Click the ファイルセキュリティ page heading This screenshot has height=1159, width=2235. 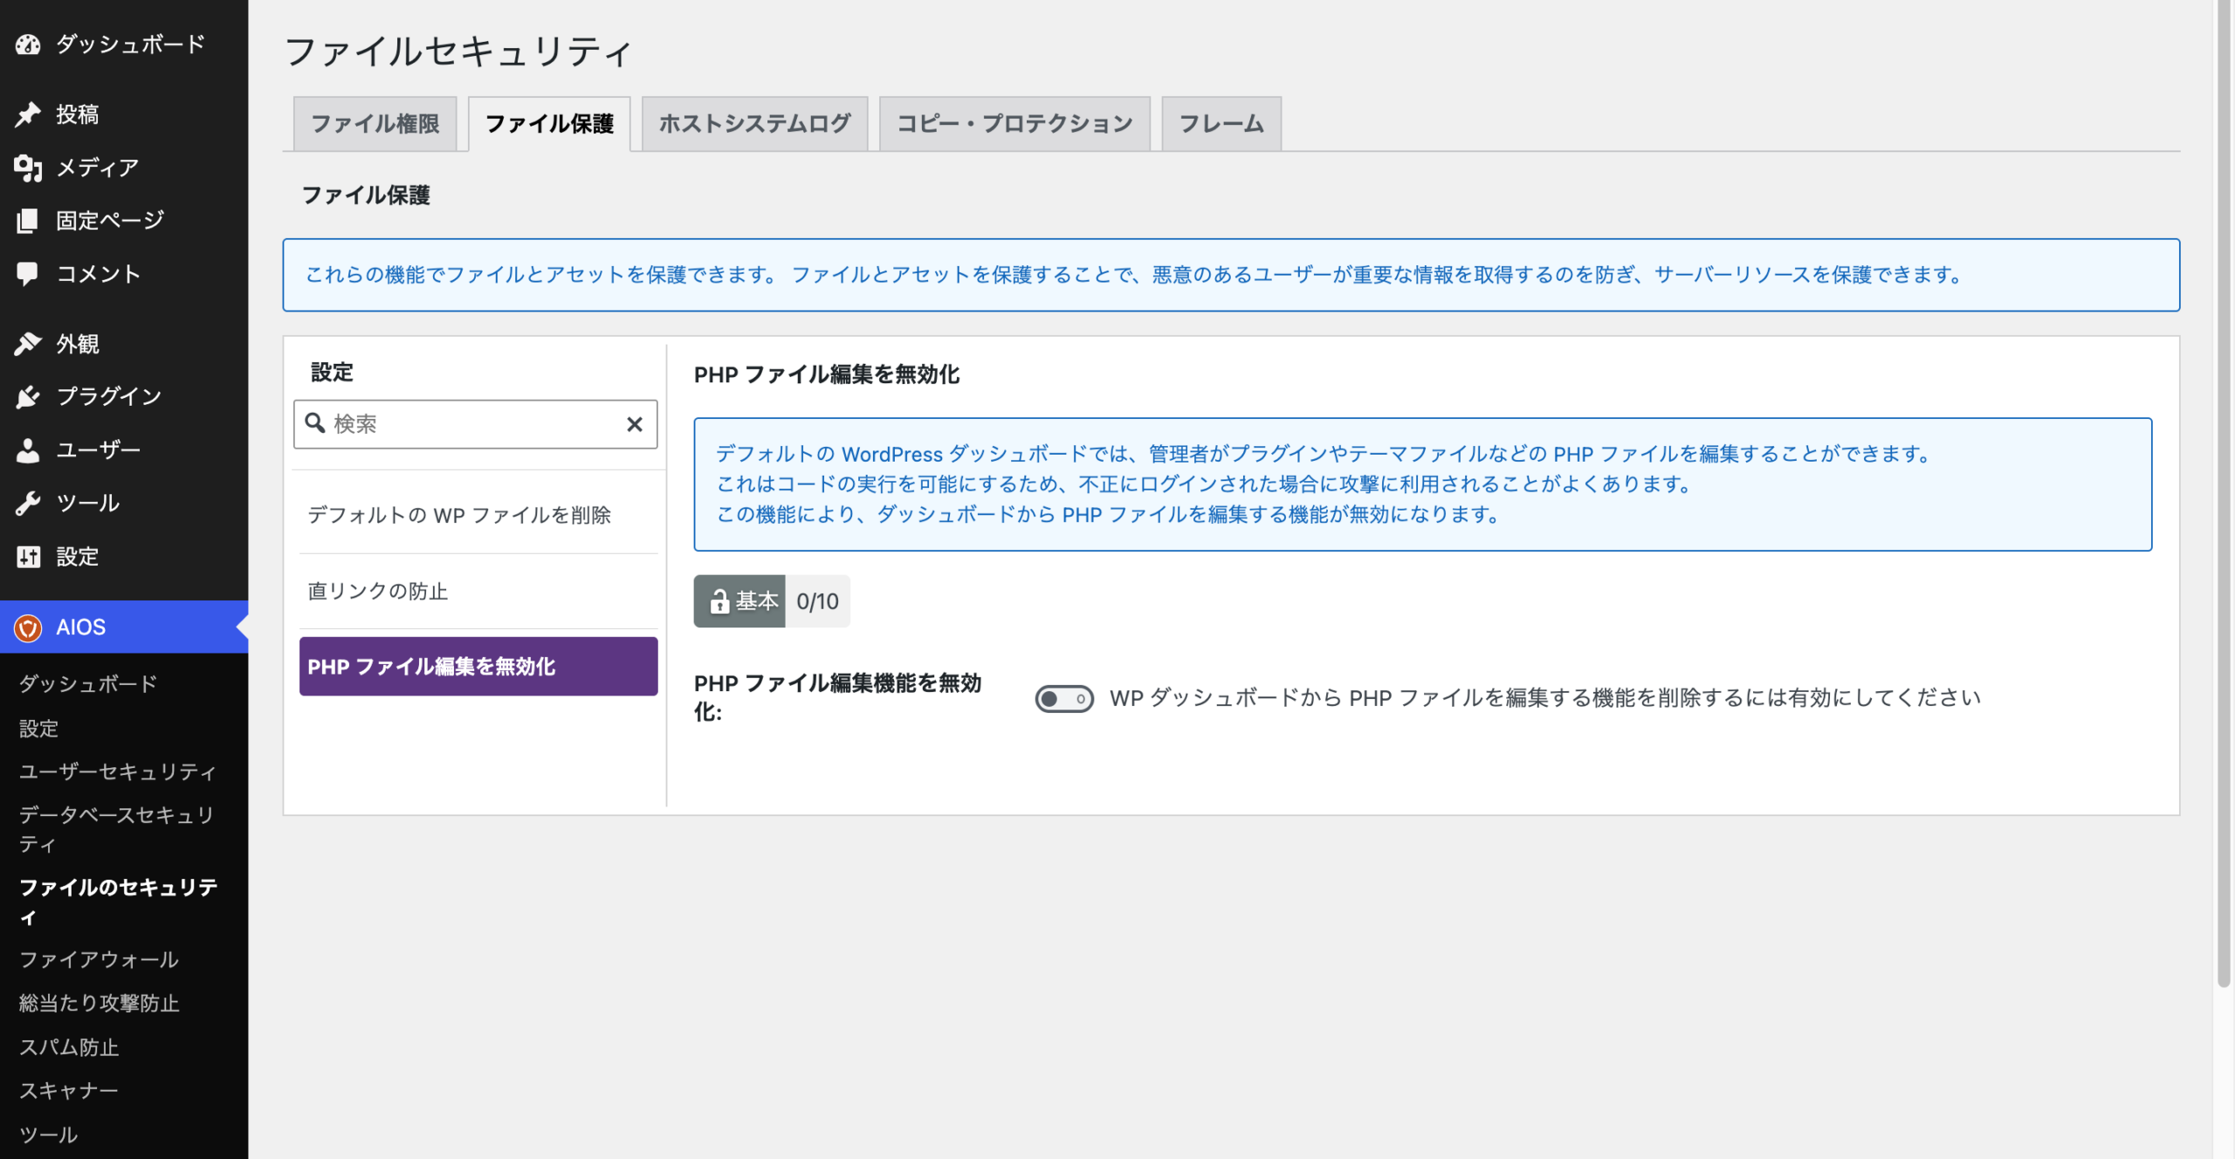[x=458, y=51]
